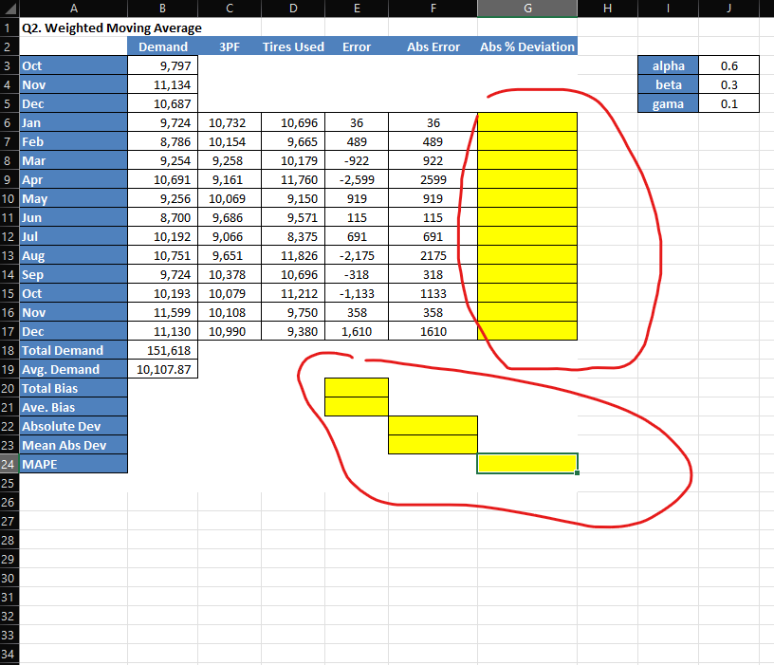
Task: Select the Avg. Demand value 10,107.87
Action: pyautogui.click(x=162, y=369)
